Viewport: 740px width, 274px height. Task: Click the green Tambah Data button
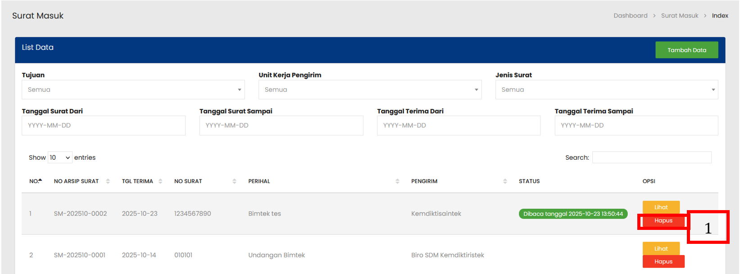pos(686,50)
